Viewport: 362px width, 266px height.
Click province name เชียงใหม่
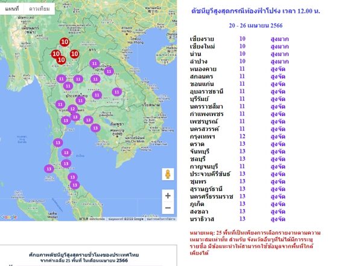pos(202,47)
